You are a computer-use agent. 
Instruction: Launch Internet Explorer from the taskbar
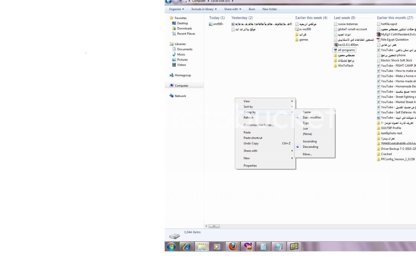pyautogui.click(x=186, y=247)
